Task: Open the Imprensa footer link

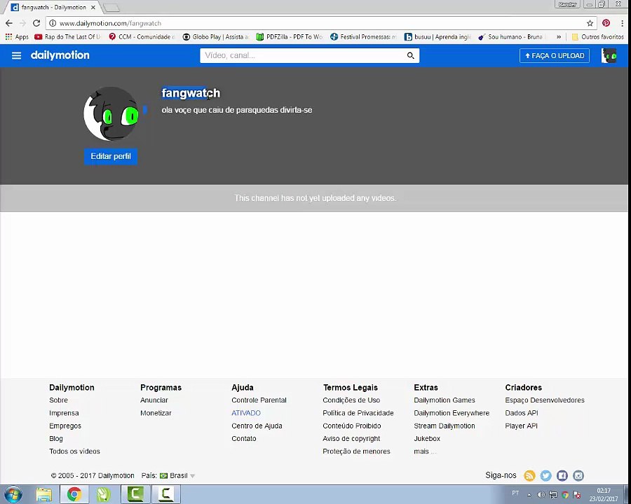Action: (x=64, y=413)
